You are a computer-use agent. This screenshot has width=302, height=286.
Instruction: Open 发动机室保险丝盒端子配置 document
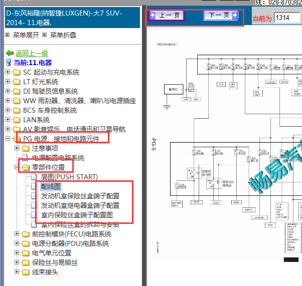[80, 196]
